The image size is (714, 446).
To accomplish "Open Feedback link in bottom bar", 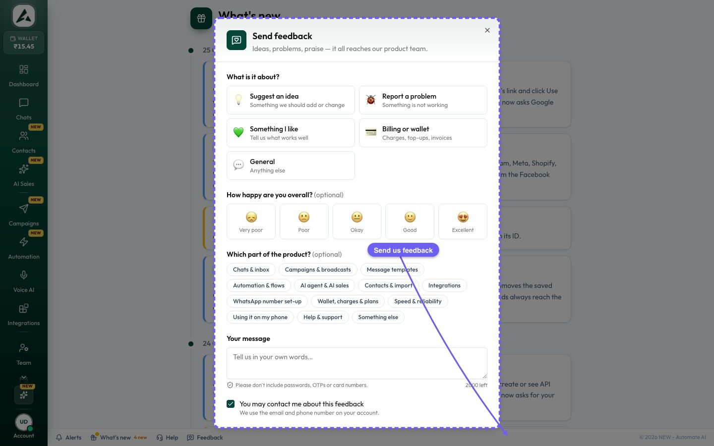I will pyautogui.click(x=205, y=438).
